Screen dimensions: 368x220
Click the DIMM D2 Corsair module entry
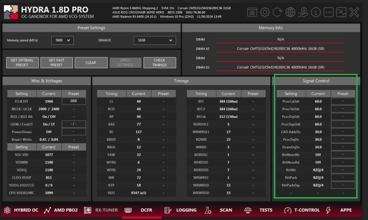click(281, 67)
